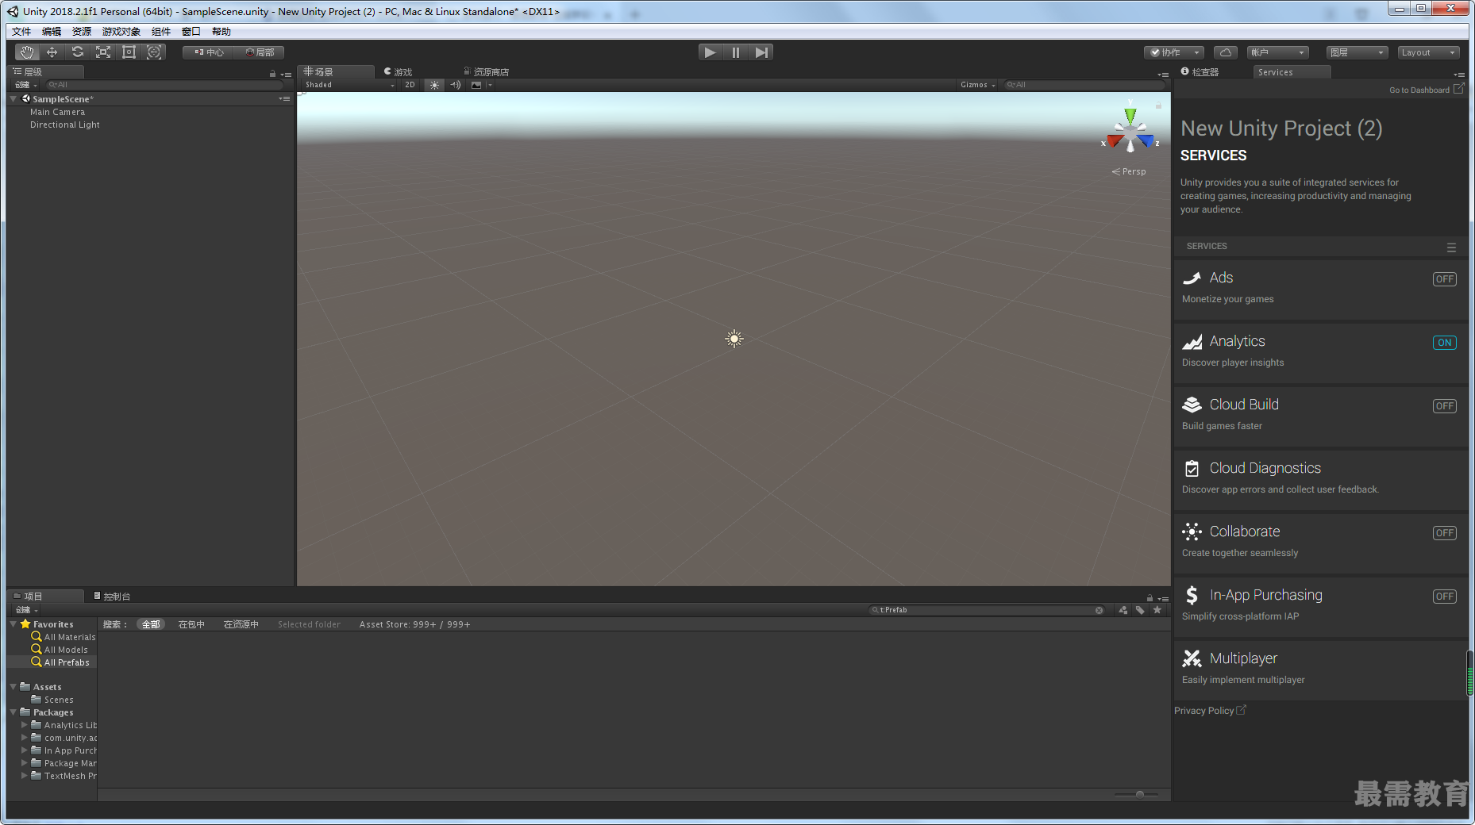This screenshot has width=1475, height=825.
Task: Toggle pivot Center mode button
Action: coord(208,52)
